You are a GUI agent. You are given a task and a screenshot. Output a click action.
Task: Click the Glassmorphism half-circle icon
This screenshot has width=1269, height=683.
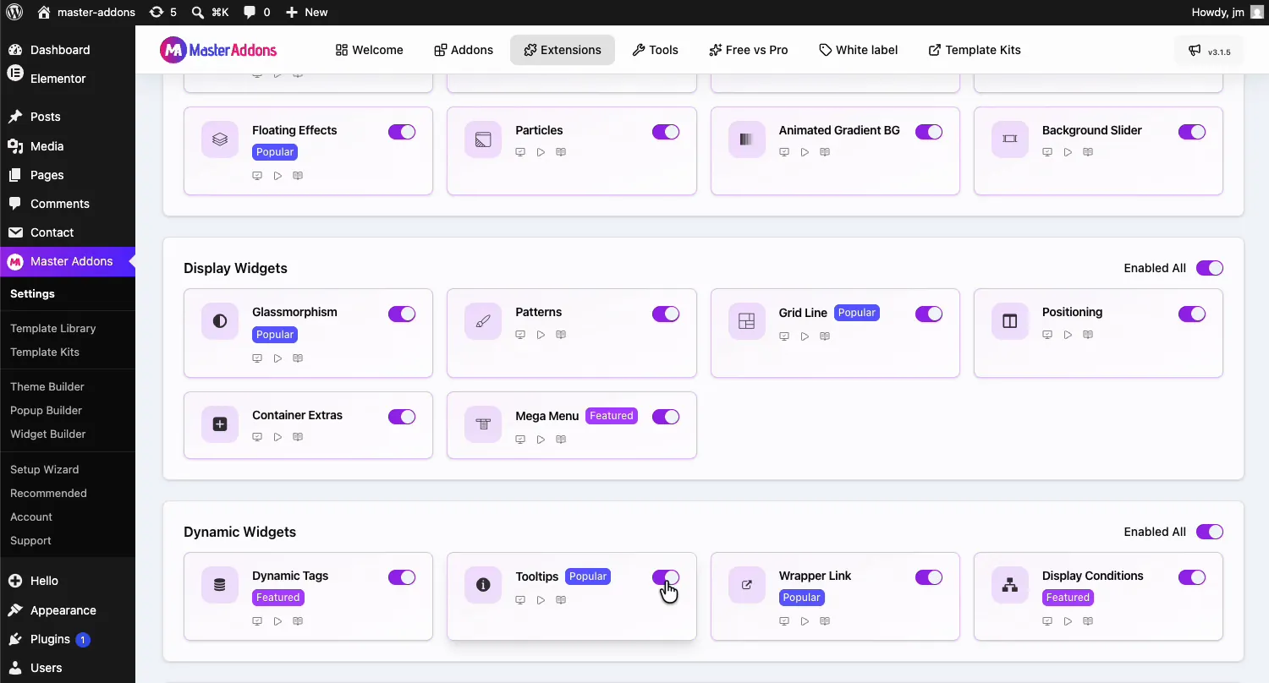pos(220,321)
